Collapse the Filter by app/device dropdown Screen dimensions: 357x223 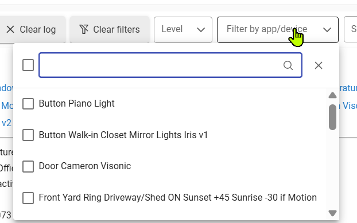(x=278, y=30)
